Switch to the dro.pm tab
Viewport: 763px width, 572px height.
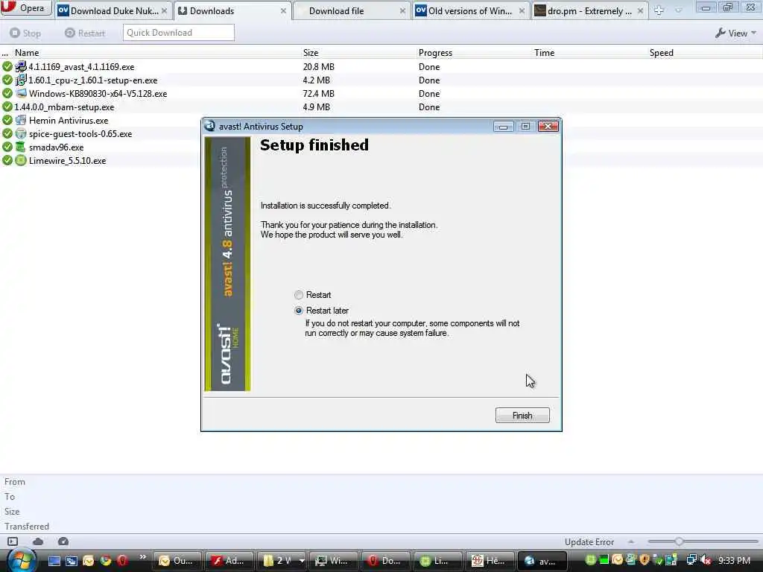click(589, 10)
